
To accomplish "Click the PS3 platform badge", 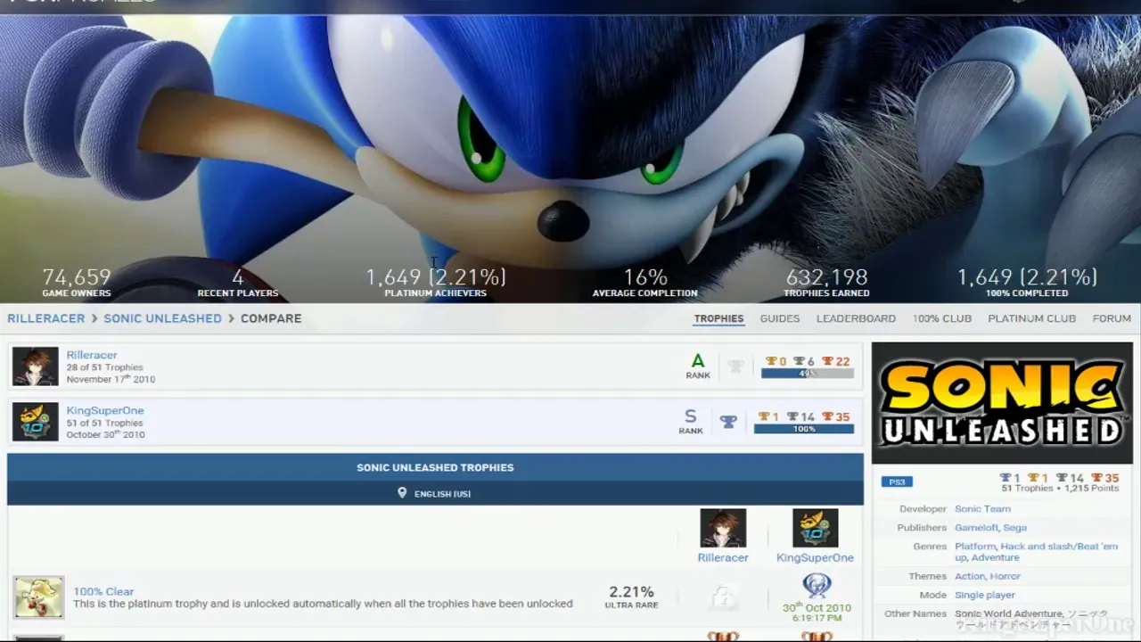I will pyautogui.click(x=897, y=481).
